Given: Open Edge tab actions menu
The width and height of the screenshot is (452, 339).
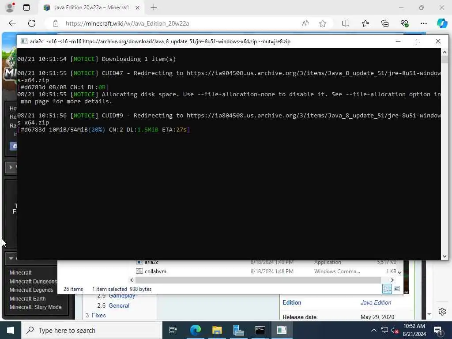Looking at the screenshot, I should [26, 8].
